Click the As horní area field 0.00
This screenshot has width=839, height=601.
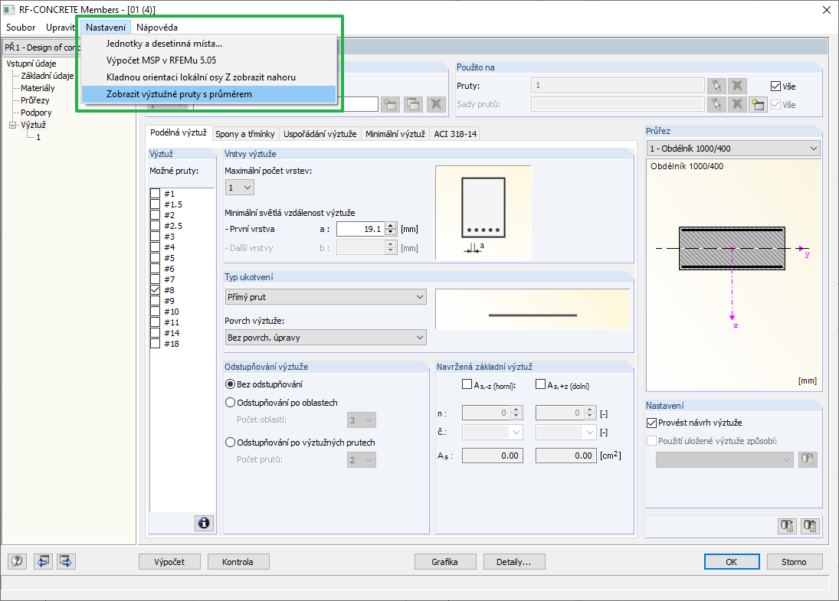tap(492, 456)
